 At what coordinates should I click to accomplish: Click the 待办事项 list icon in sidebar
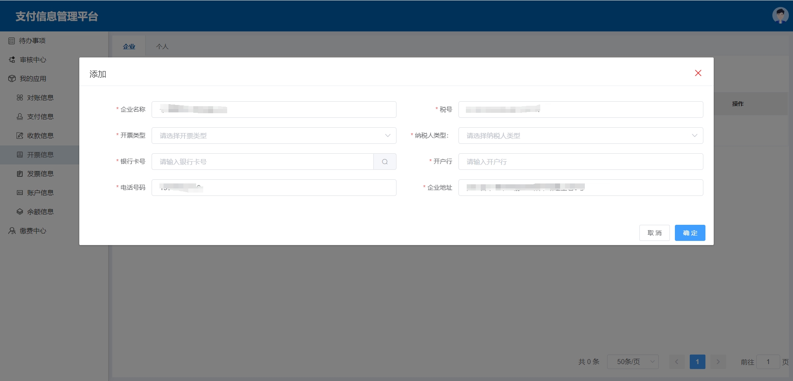pyautogui.click(x=12, y=41)
